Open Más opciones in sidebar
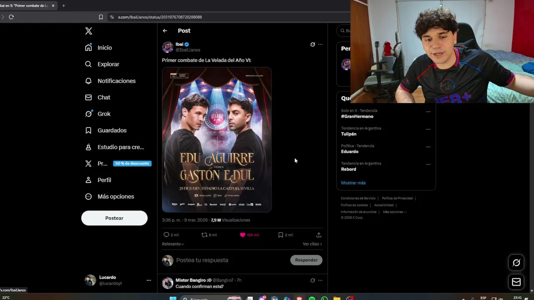Image resolution: width=534 pixels, height=300 pixels. pos(109,197)
